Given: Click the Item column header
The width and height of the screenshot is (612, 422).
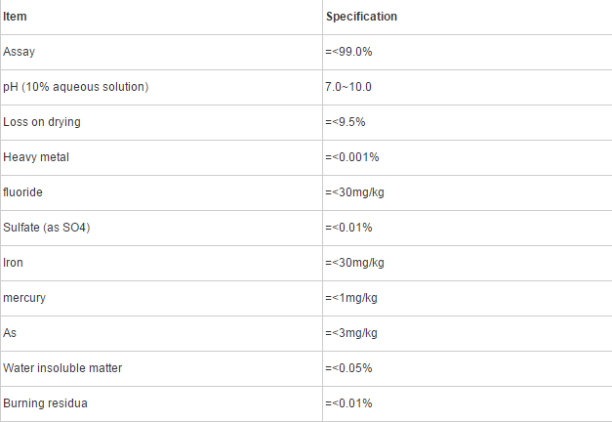Looking at the screenshot, I should point(15,17).
